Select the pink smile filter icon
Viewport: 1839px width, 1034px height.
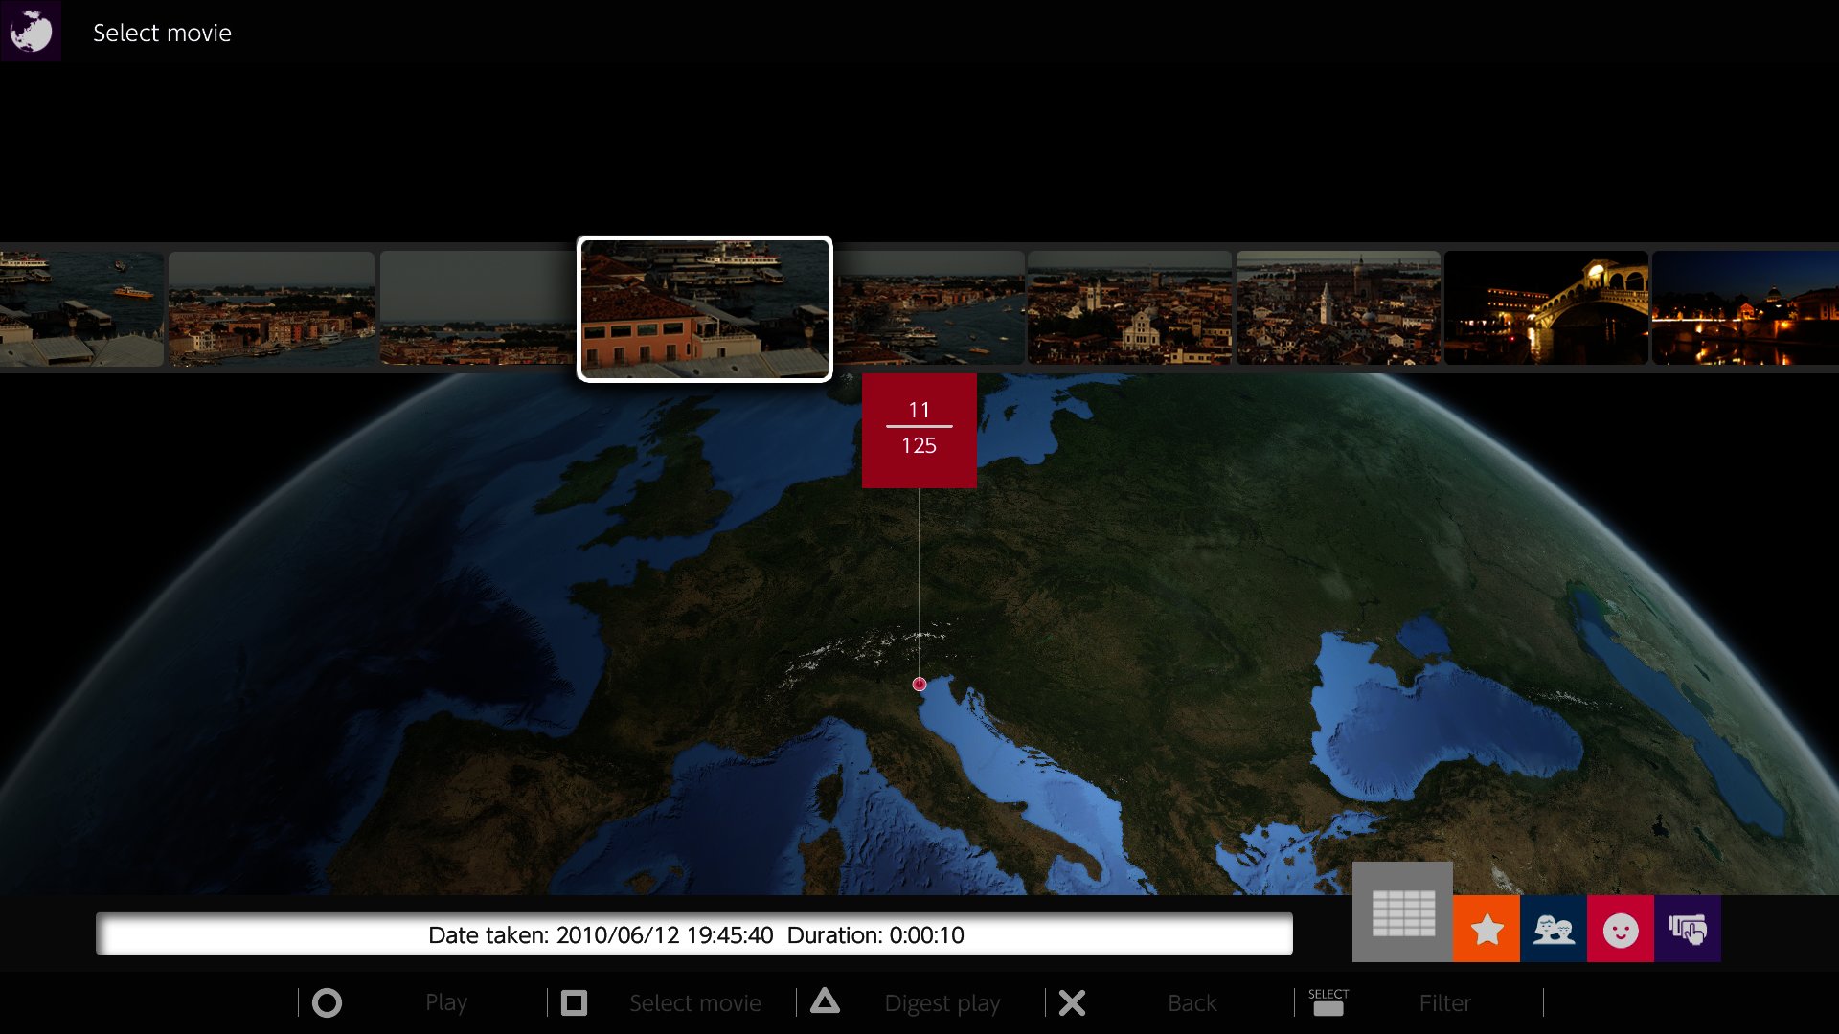pyautogui.click(x=1621, y=930)
